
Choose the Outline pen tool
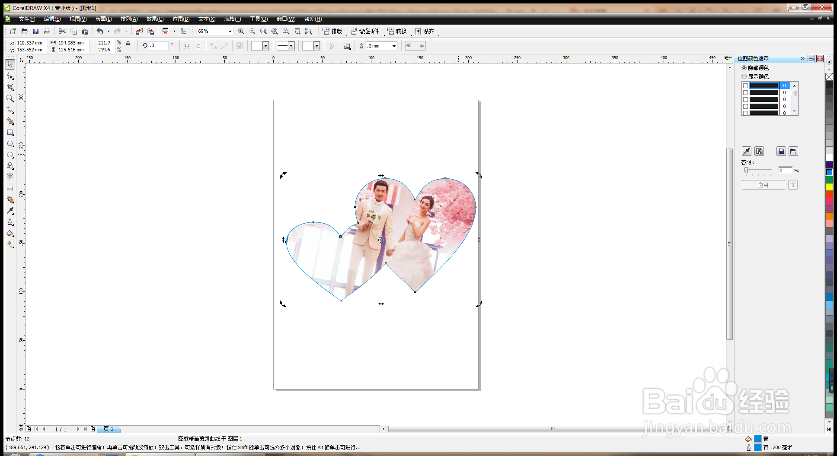(x=10, y=222)
